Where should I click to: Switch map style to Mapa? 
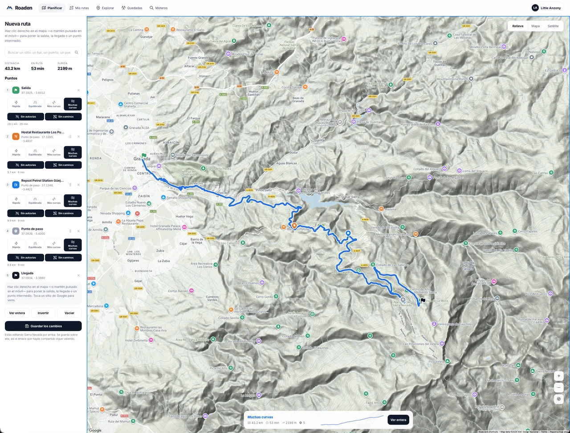(535, 26)
